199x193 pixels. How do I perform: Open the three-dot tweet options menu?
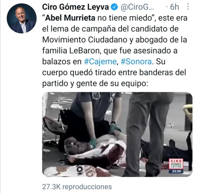pyautogui.click(x=188, y=7)
